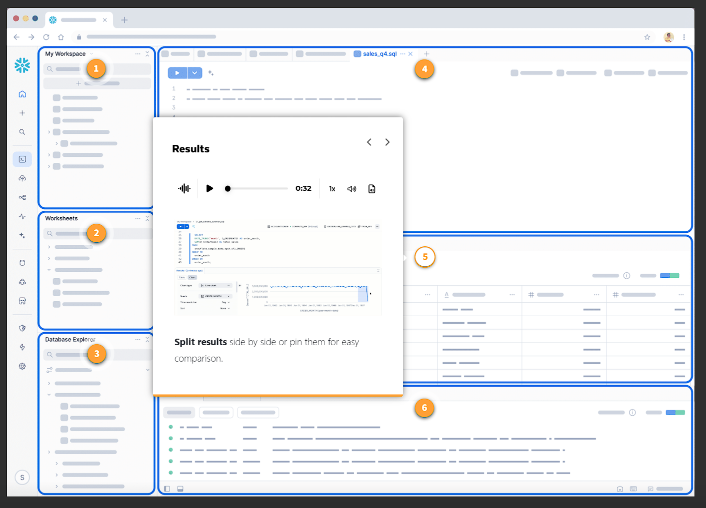Click the plus Create icon in the sidebar

pyautogui.click(x=22, y=113)
